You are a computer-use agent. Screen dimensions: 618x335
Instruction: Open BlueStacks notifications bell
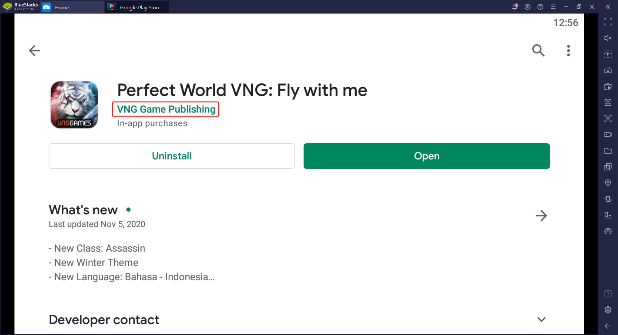coord(515,7)
